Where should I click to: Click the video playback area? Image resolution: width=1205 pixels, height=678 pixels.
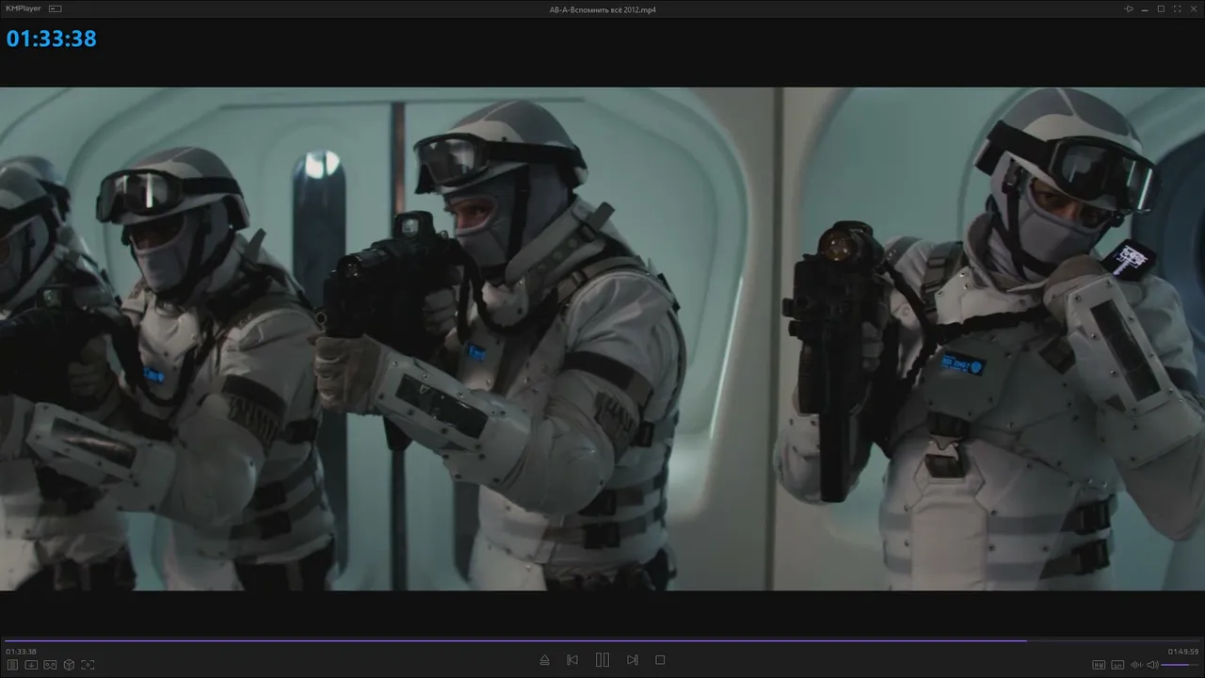click(602, 339)
